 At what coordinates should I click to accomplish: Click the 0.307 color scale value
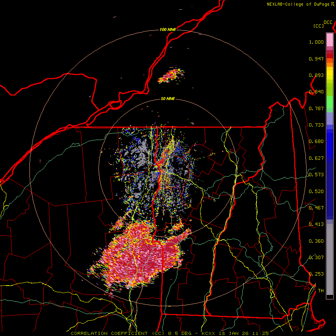pyautogui.click(x=316, y=257)
